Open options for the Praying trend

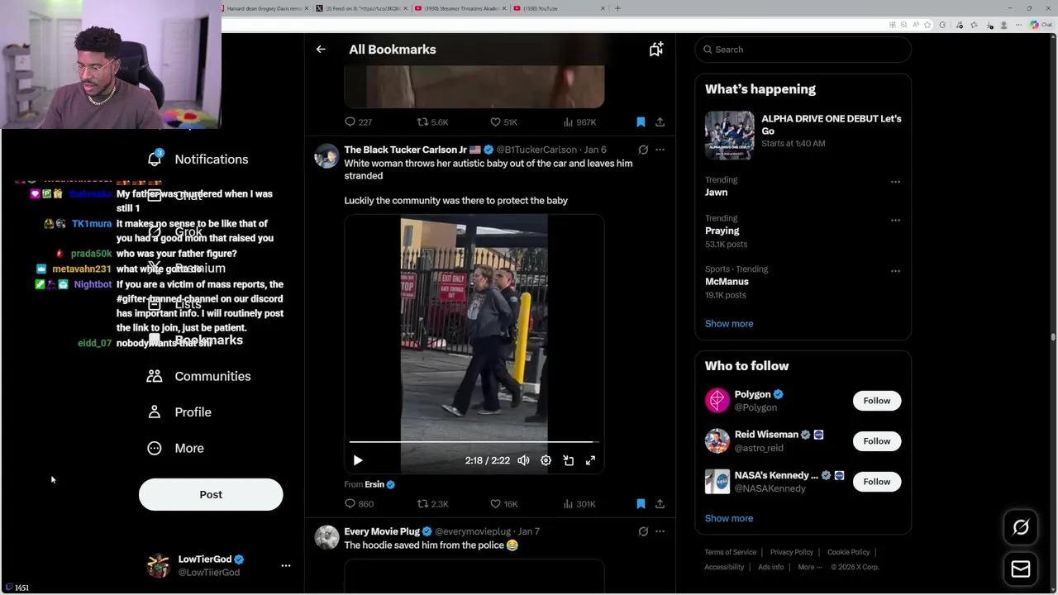coord(895,220)
